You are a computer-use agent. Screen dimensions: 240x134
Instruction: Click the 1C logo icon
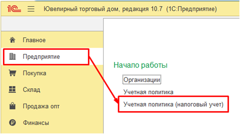pos(14,9)
